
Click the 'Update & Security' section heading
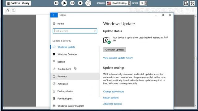coord(62,41)
